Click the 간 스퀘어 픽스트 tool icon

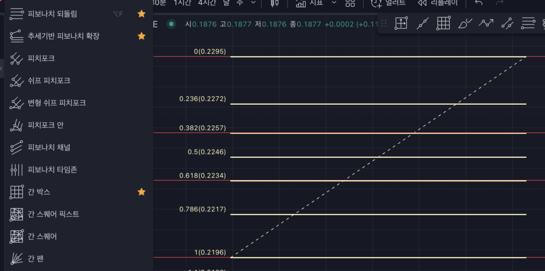click(x=16, y=214)
